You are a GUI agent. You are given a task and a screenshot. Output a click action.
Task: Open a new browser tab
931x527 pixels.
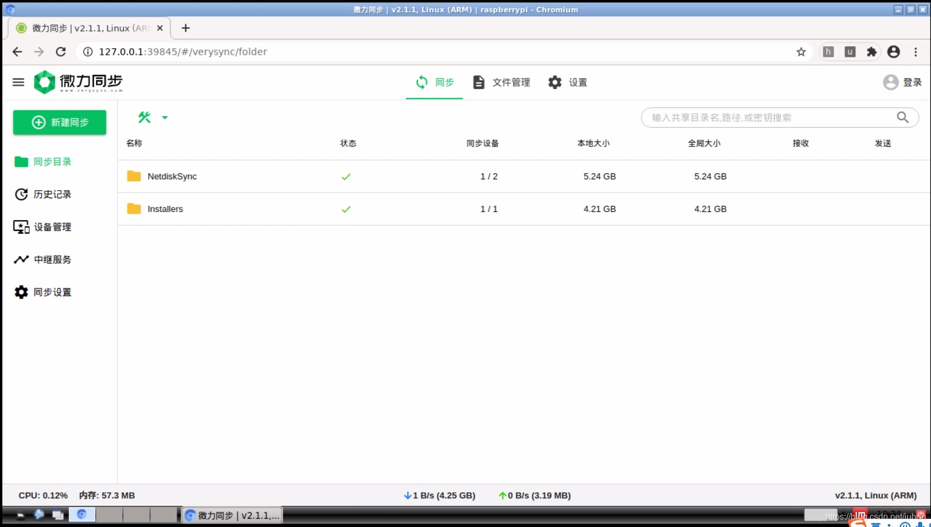[x=186, y=28]
